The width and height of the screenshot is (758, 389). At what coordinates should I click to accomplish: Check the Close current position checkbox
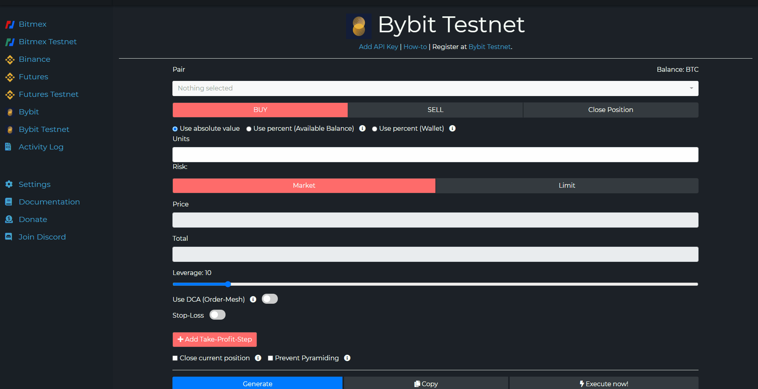175,358
